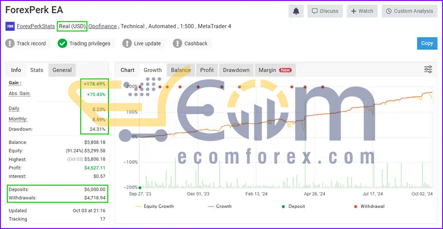Select the Balance chart tab
The width and height of the screenshot is (443, 229).
click(181, 70)
